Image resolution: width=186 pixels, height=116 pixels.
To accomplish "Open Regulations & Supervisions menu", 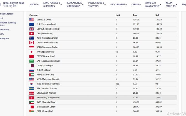I will [x=75, y=4].
